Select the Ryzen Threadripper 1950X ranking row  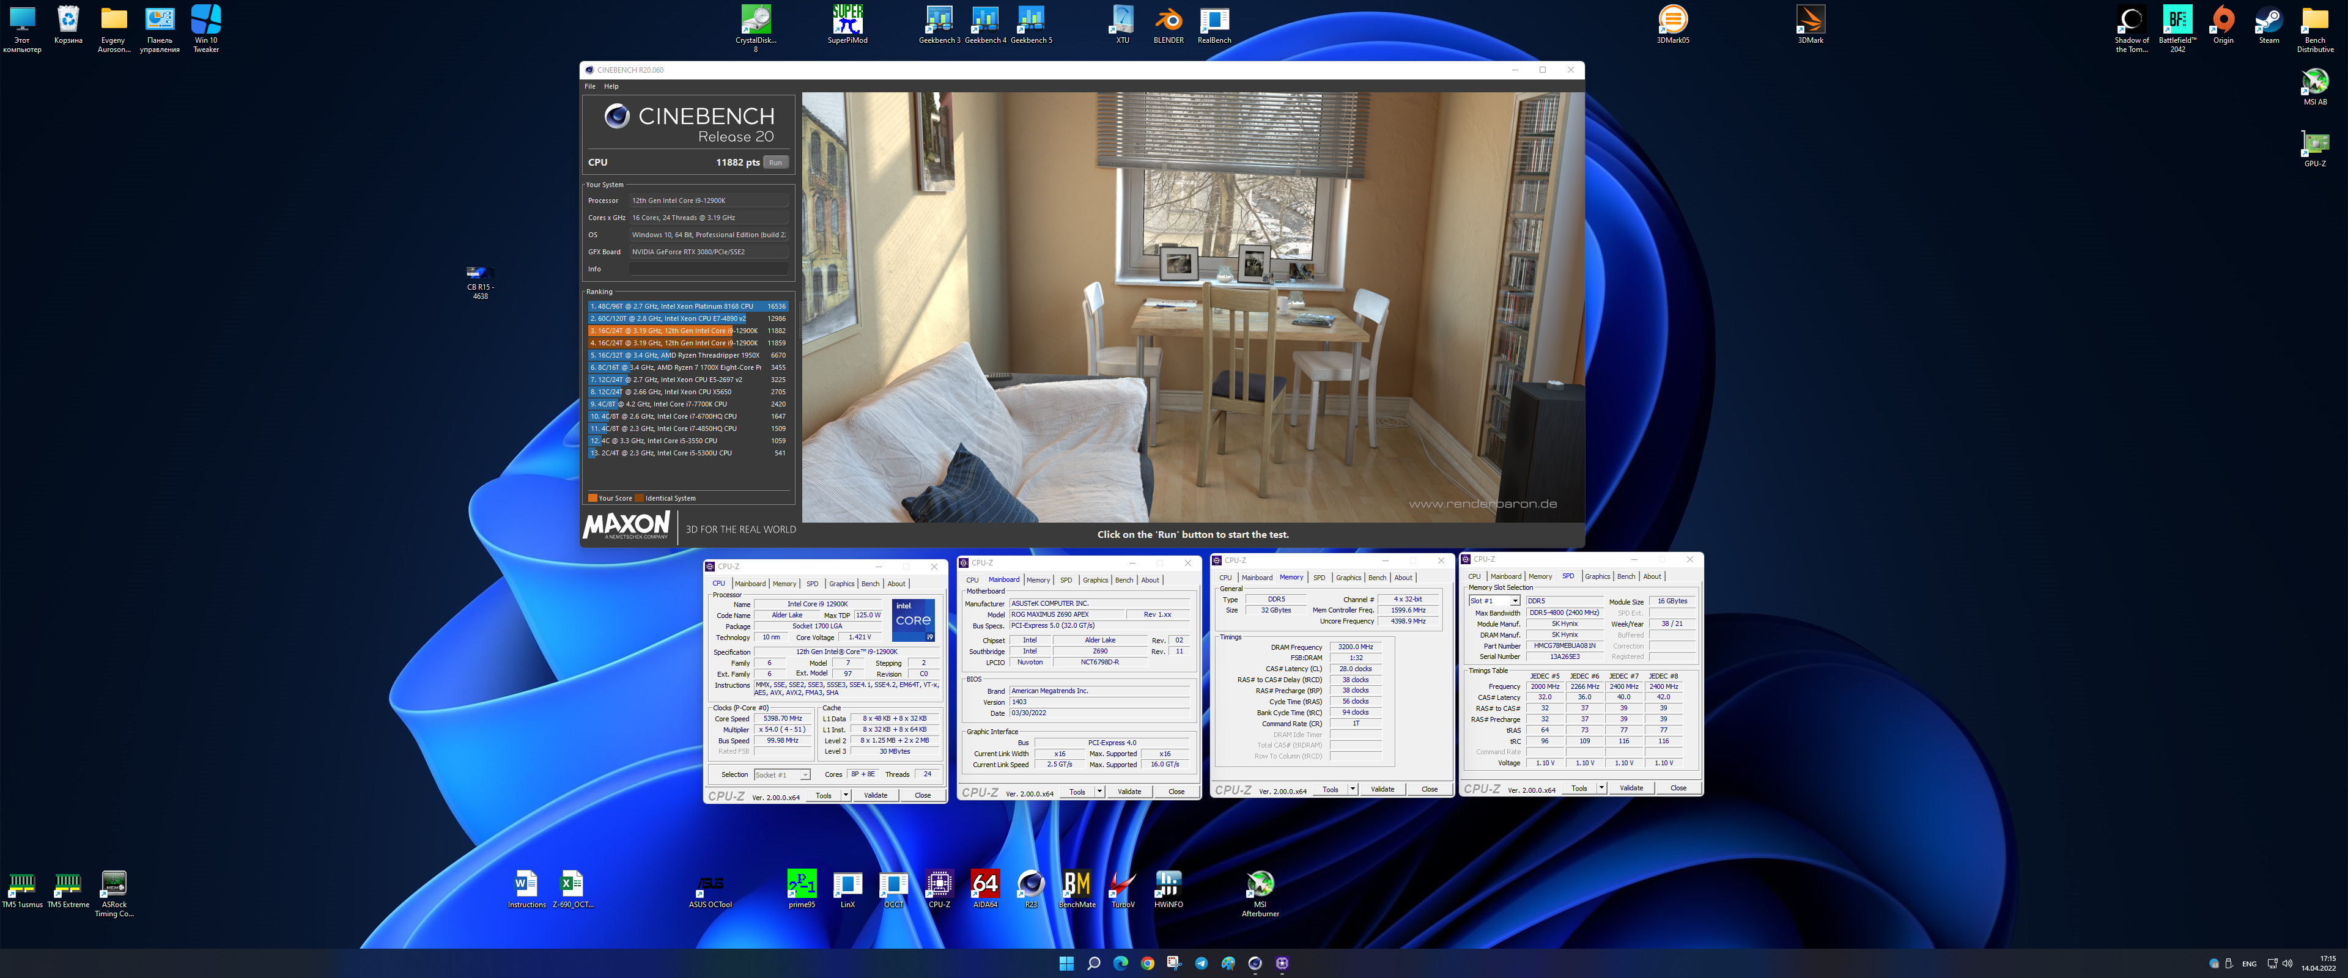[688, 356]
